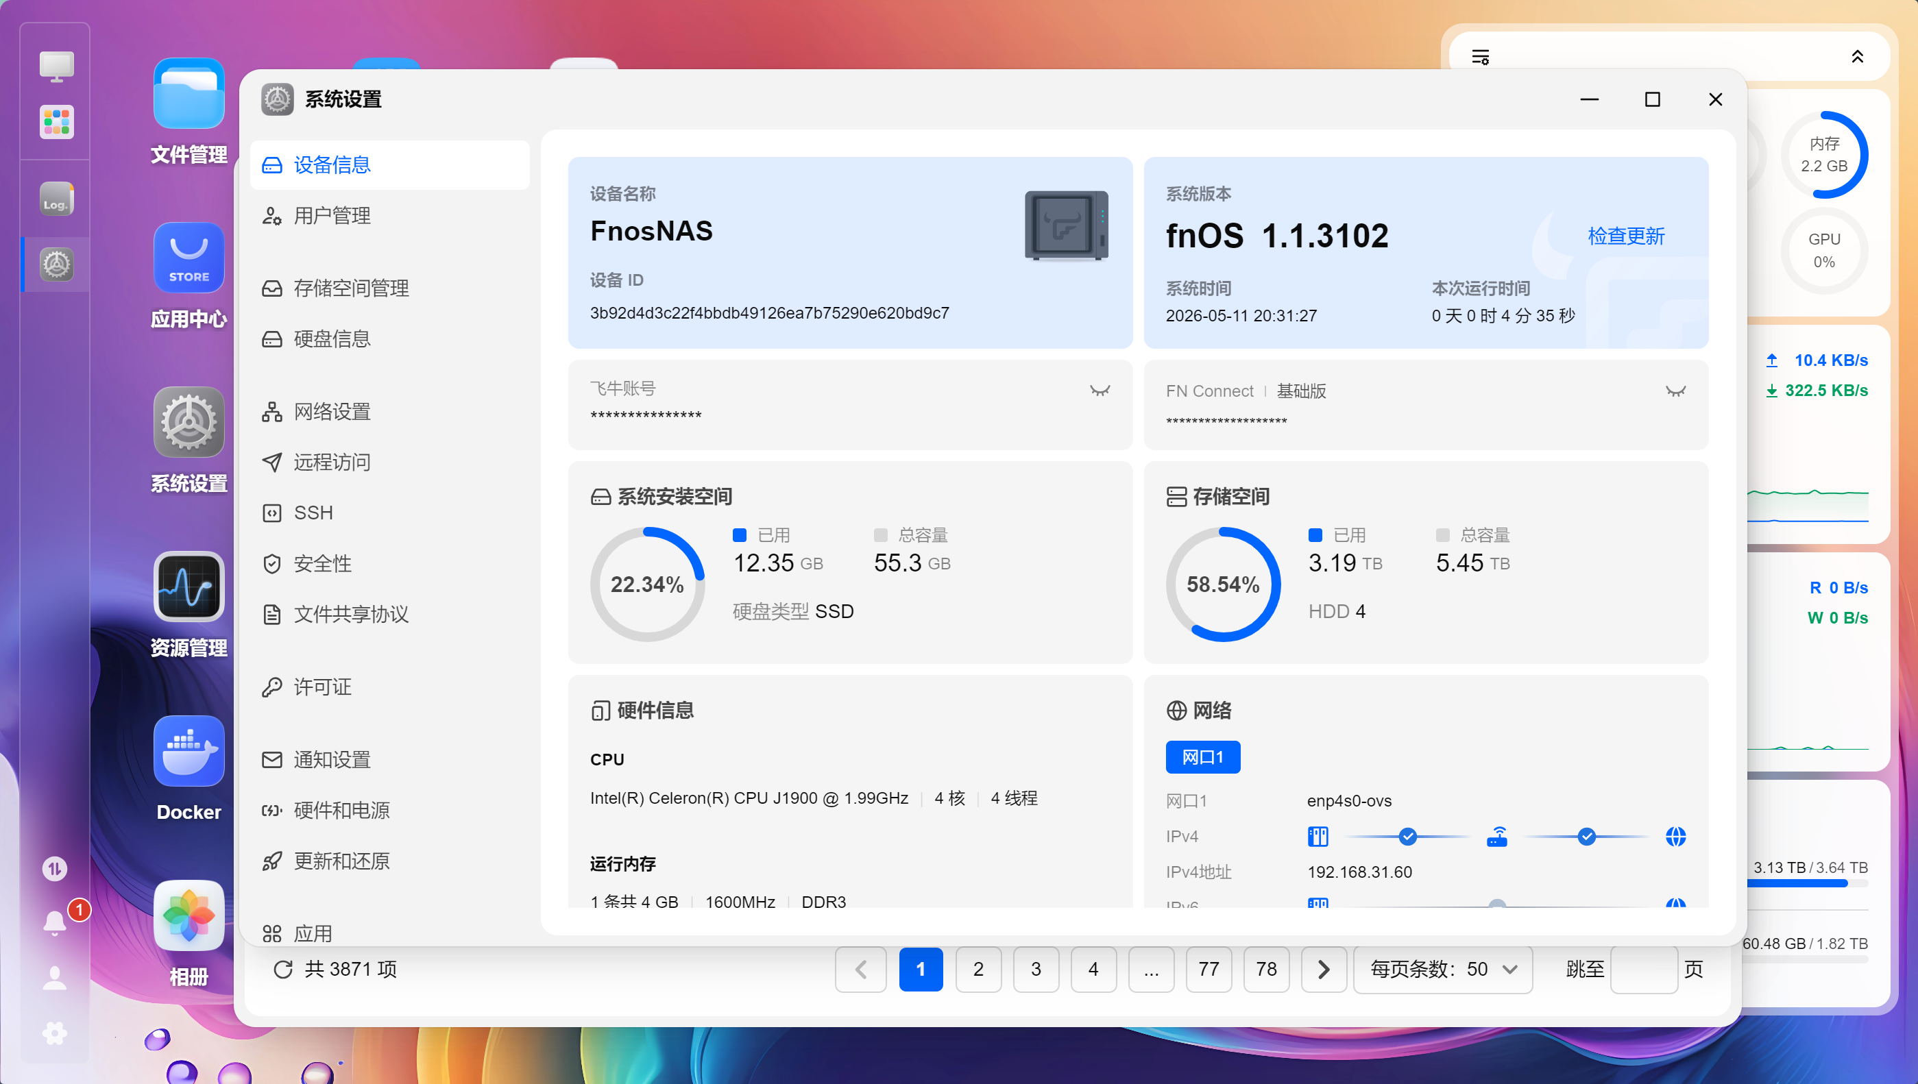Click the NAS device icon in the IPv4 status row
1918x1084 pixels.
point(1317,837)
